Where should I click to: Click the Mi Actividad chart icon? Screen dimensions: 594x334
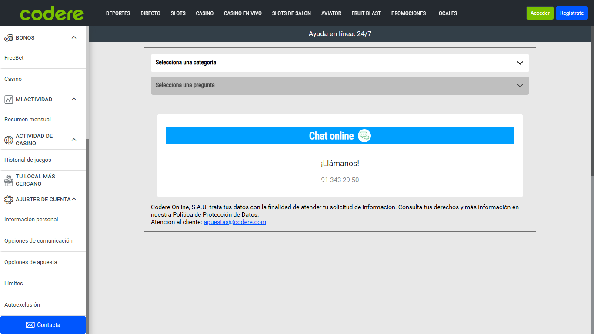[9, 100]
